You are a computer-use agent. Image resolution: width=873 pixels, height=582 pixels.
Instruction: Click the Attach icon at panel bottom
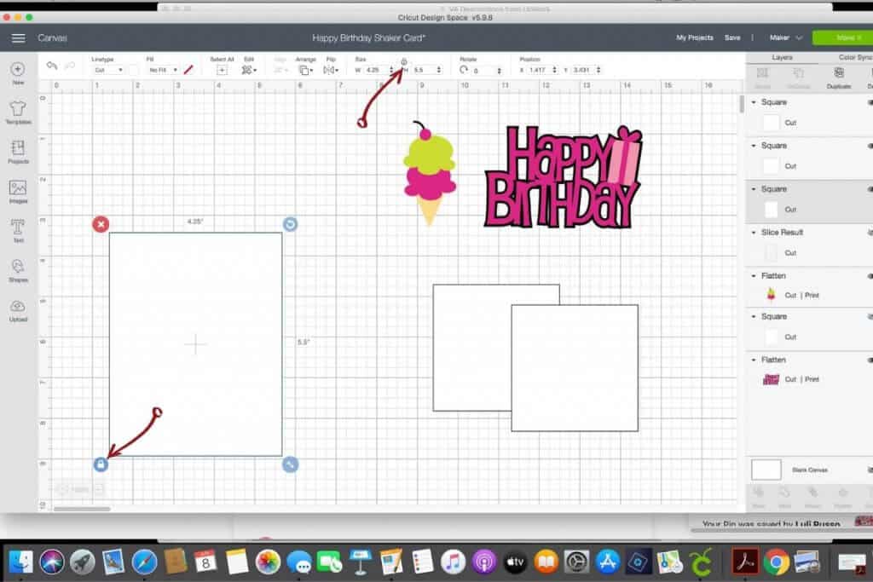tap(812, 493)
